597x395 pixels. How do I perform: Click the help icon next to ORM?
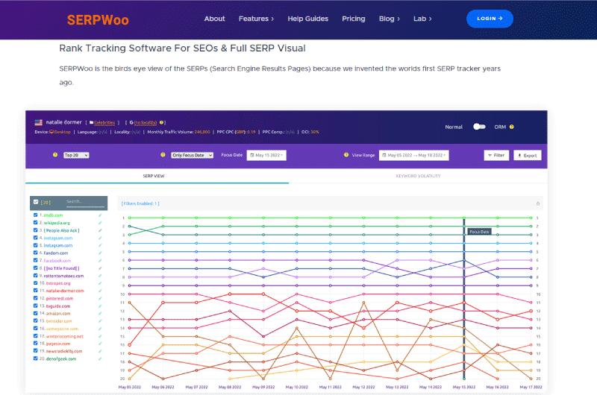[x=512, y=127]
